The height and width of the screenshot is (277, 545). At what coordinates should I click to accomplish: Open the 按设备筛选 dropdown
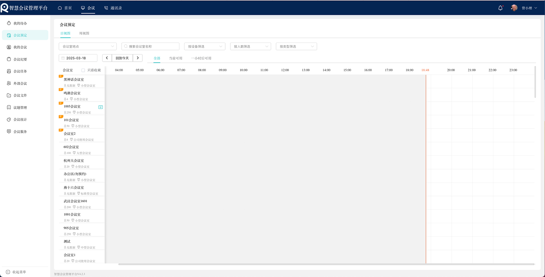click(205, 46)
